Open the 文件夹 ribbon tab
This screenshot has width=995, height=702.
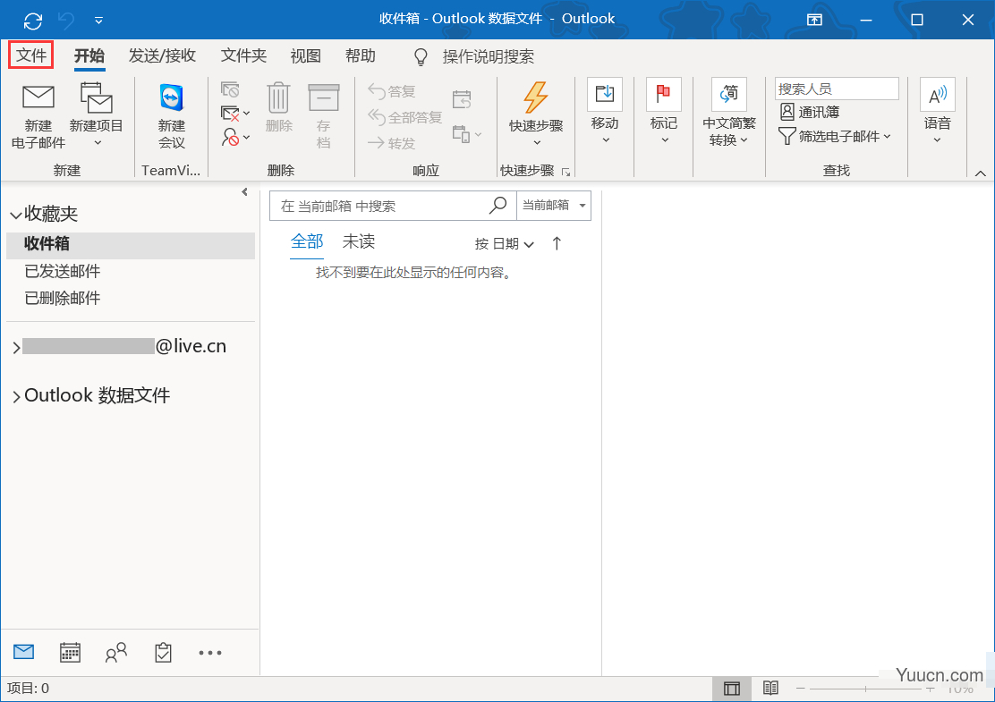pos(243,55)
